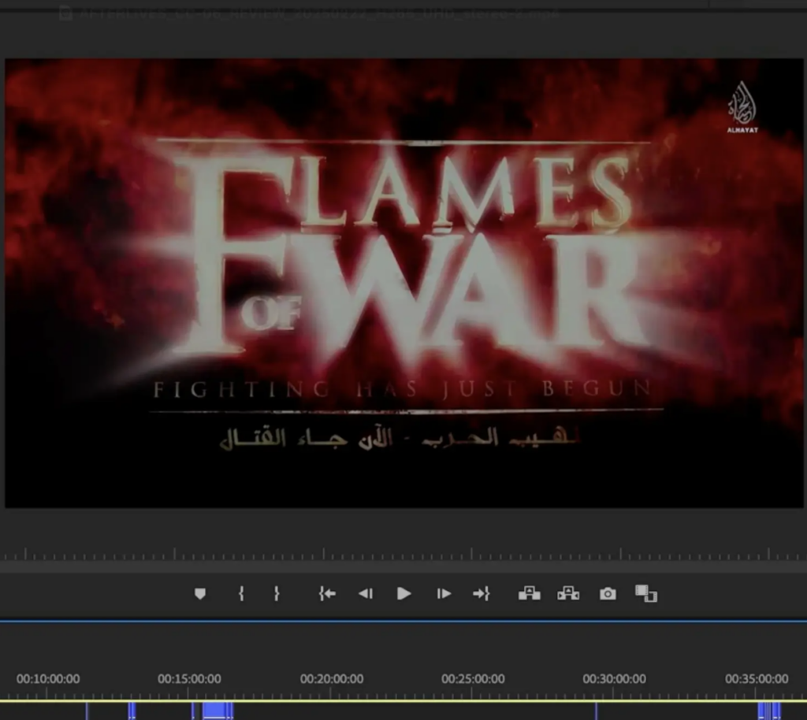Set the Mark Out point

pyautogui.click(x=277, y=594)
